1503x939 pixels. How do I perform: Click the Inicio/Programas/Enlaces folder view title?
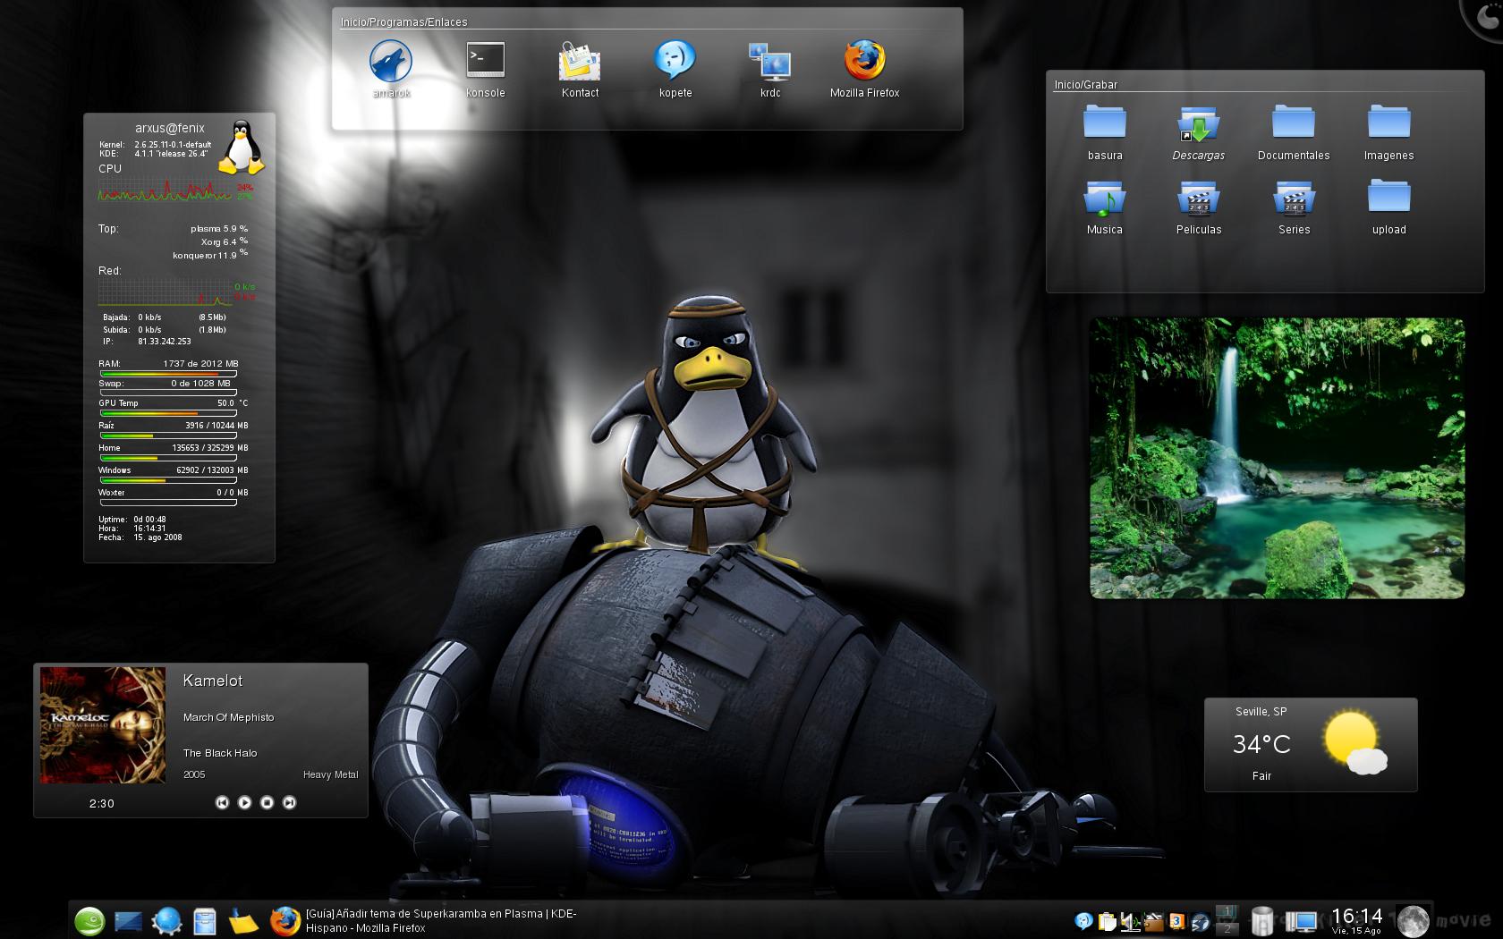[403, 22]
